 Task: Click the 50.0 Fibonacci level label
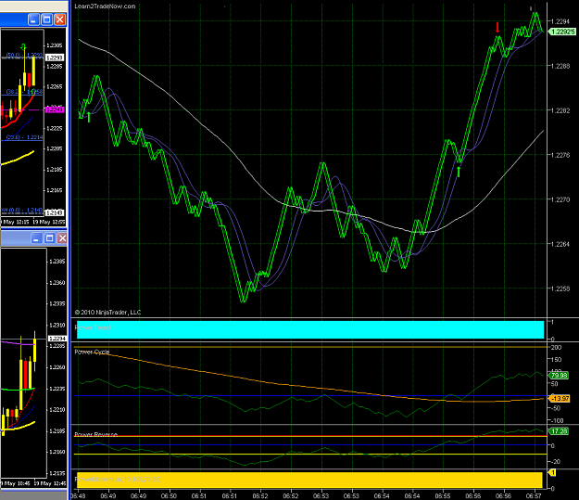point(24,55)
